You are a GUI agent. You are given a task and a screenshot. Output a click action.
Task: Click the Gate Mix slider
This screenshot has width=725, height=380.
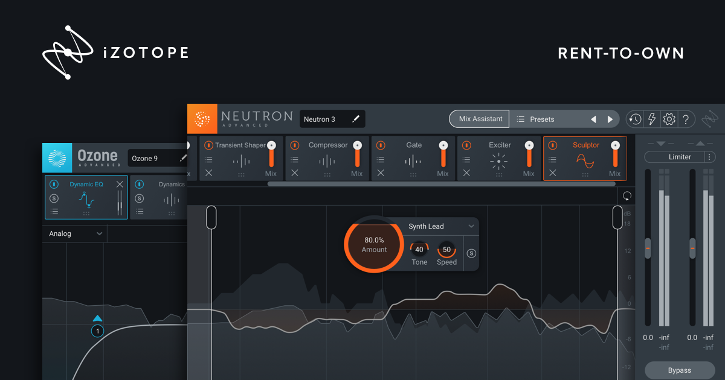pos(443,154)
